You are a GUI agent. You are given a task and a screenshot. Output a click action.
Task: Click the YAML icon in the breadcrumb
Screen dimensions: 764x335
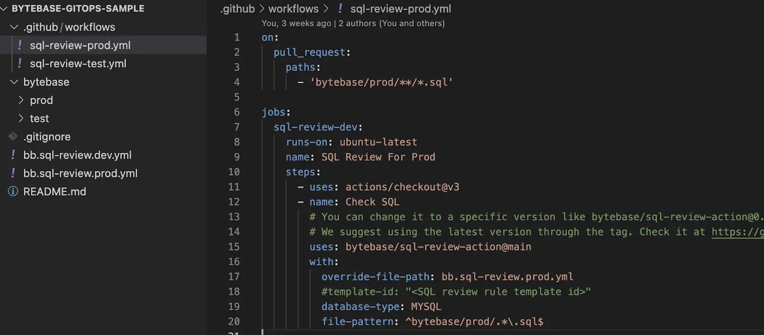click(x=340, y=8)
